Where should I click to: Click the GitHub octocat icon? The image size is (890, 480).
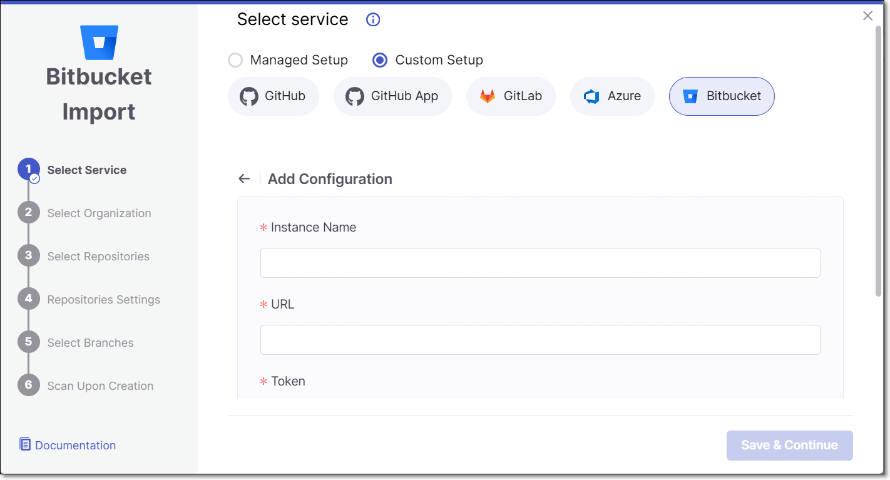tap(249, 96)
